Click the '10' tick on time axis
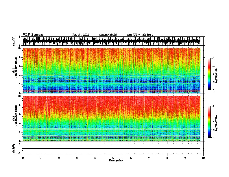The height and width of the screenshot is (177, 229). 203,158
